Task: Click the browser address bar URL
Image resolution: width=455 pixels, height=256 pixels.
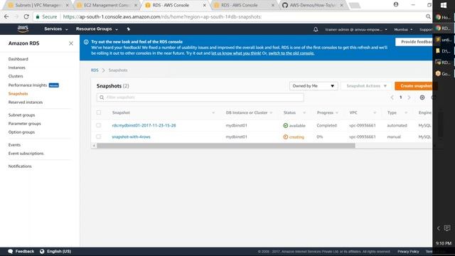Action: [x=162, y=17]
